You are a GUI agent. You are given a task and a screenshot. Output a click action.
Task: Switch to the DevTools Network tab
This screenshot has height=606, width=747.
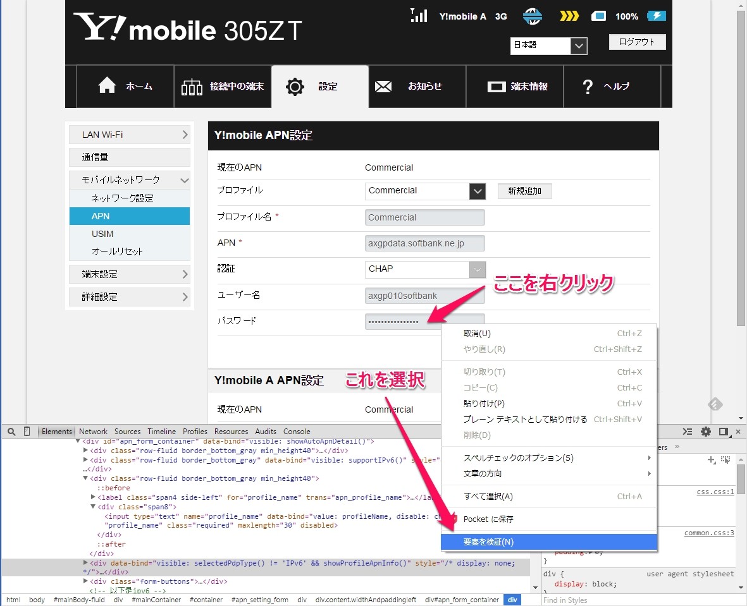(94, 432)
